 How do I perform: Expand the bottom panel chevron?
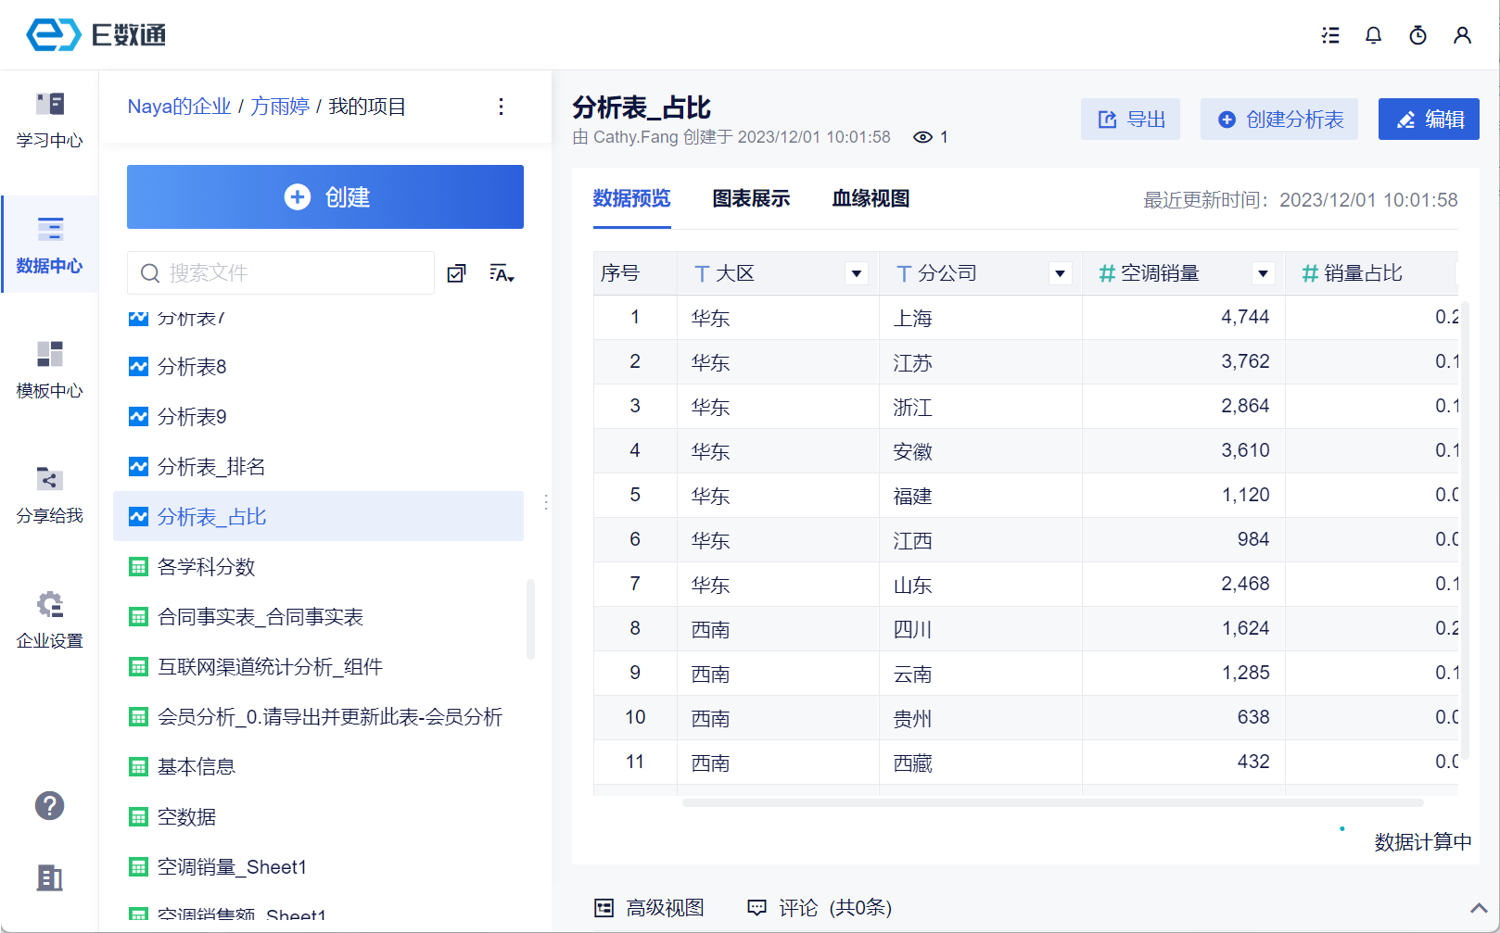pos(1479,908)
